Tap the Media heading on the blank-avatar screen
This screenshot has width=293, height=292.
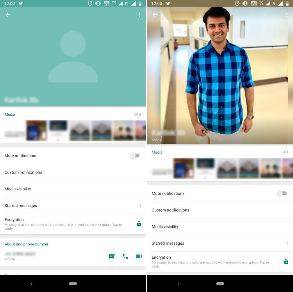click(10, 115)
